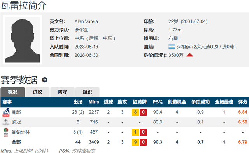Screen dimensions: 249x153
Task: Click the 红黄牌 column header
Action: 140,102
